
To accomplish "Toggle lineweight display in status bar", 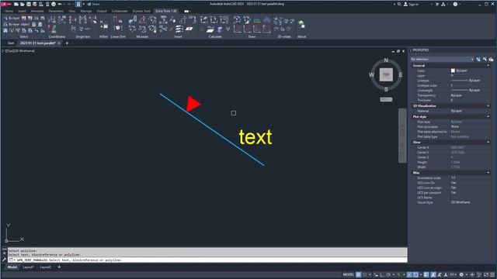I will pyautogui.click(x=426, y=274).
